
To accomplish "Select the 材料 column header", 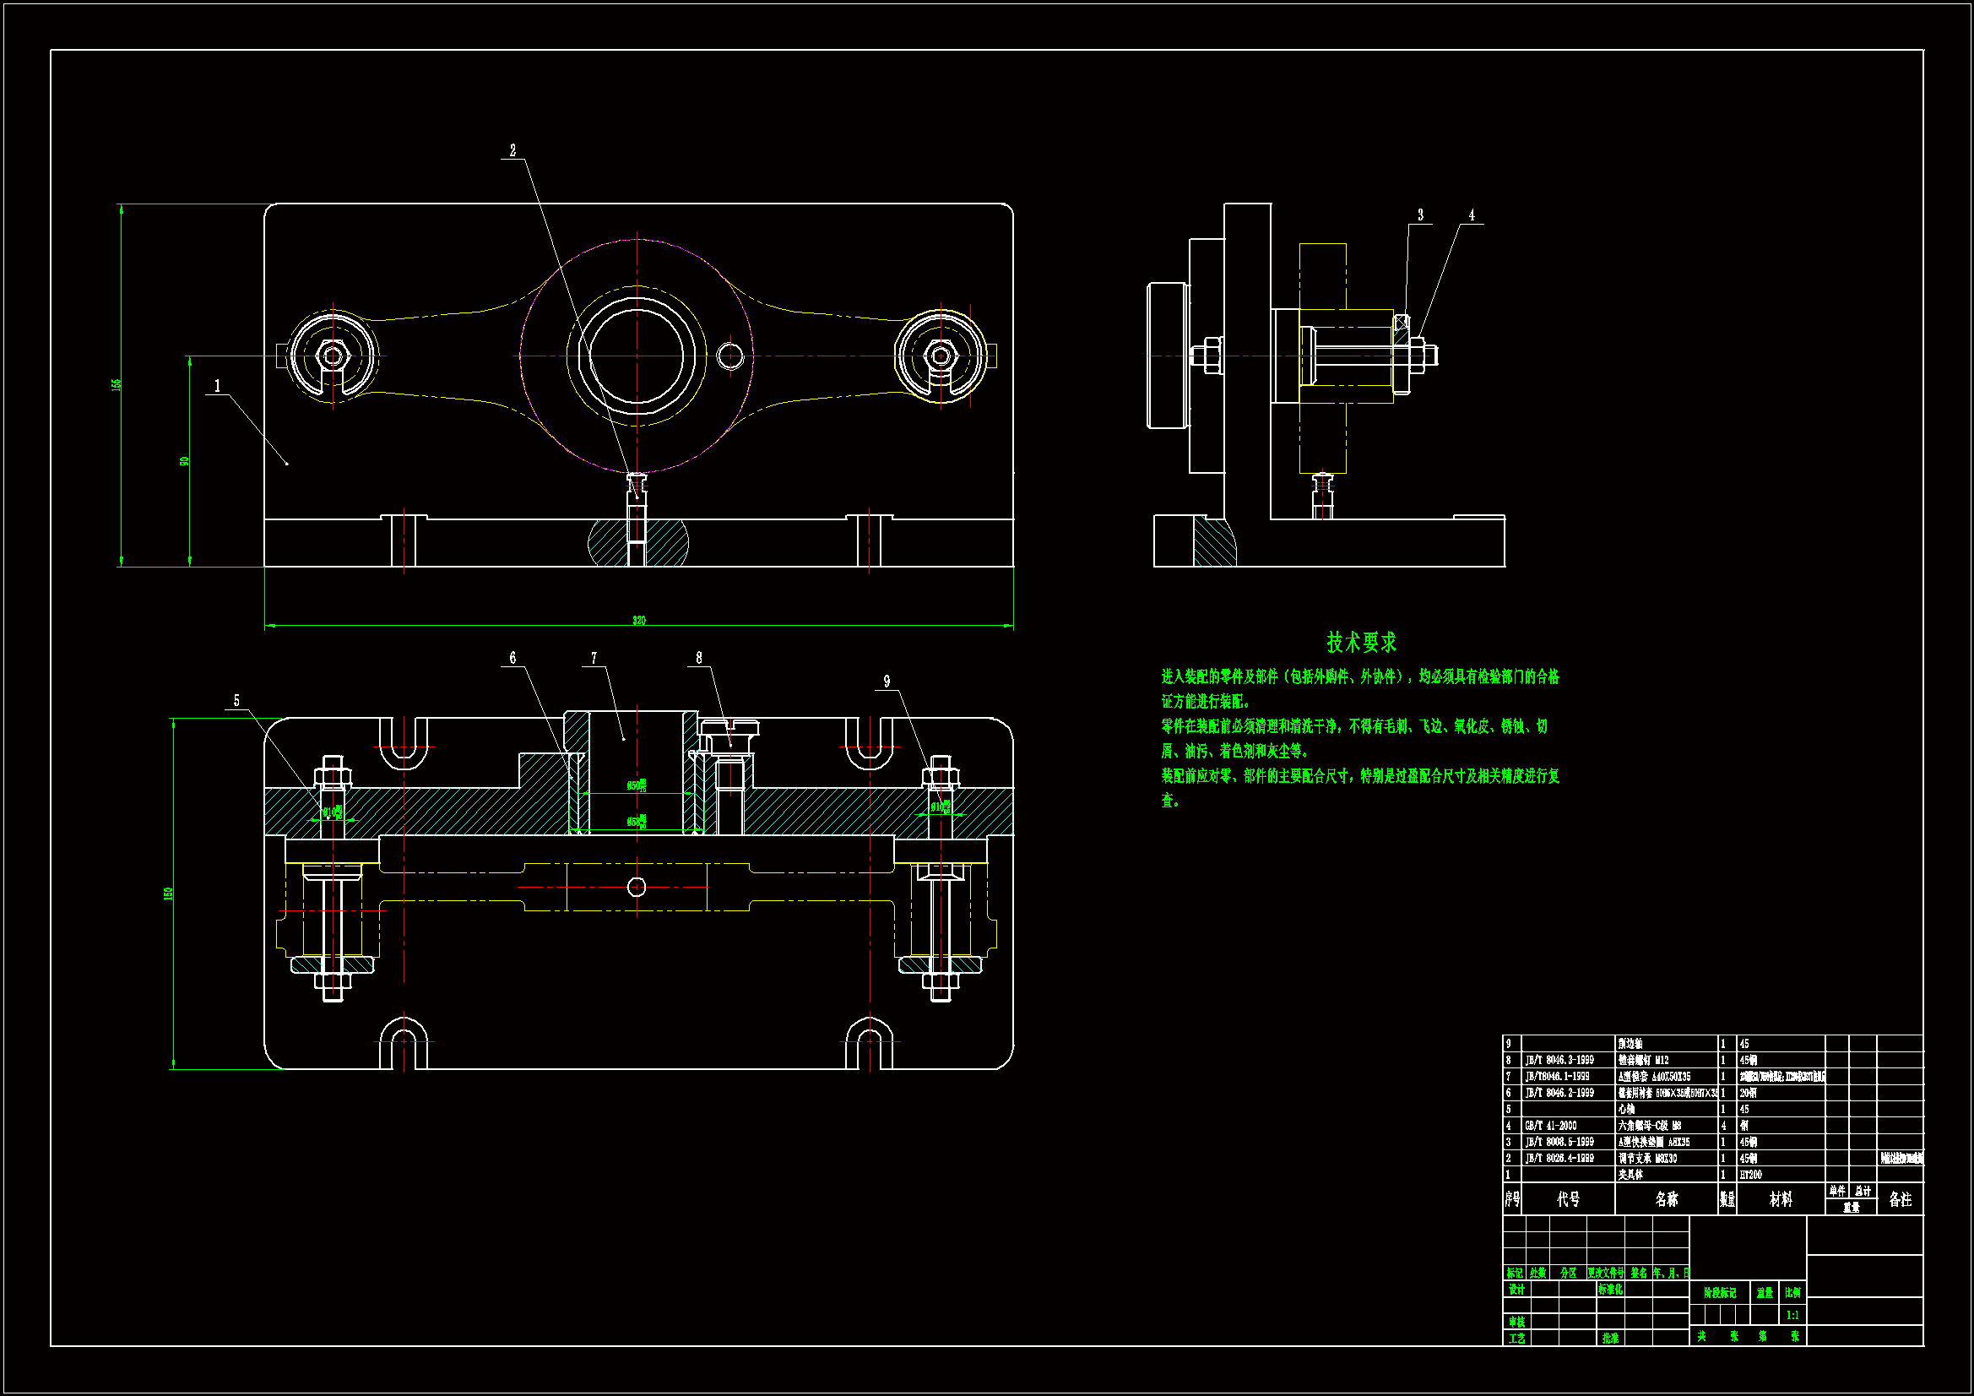I will [x=1781, y=1199].
